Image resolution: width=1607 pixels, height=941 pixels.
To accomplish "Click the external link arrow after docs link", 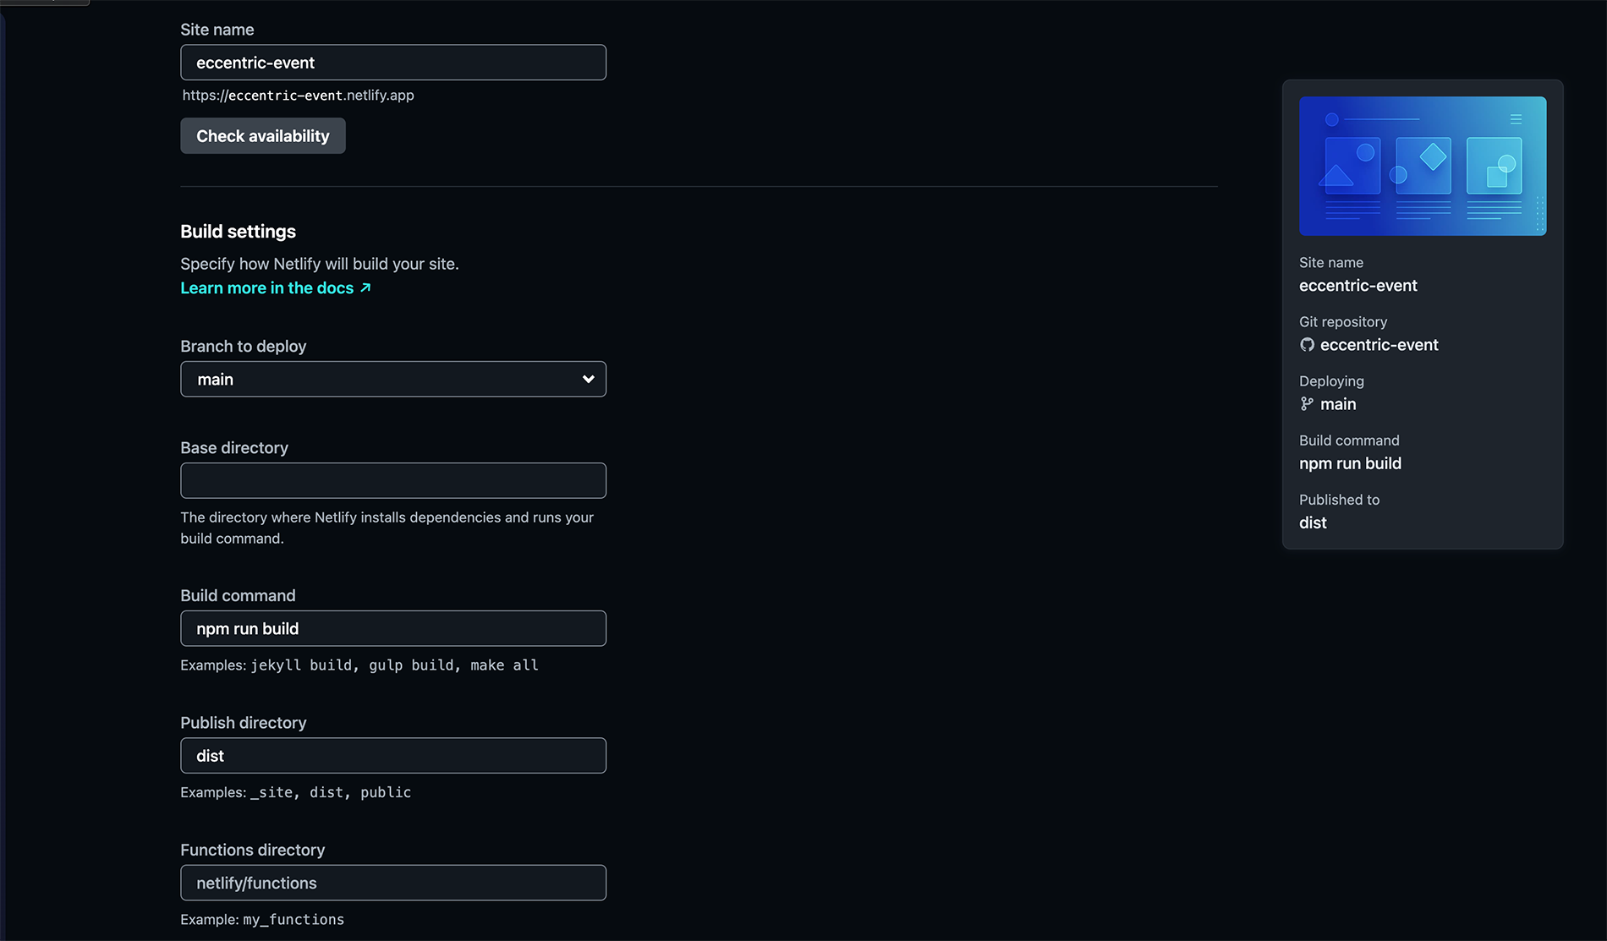I will (365, 288).
